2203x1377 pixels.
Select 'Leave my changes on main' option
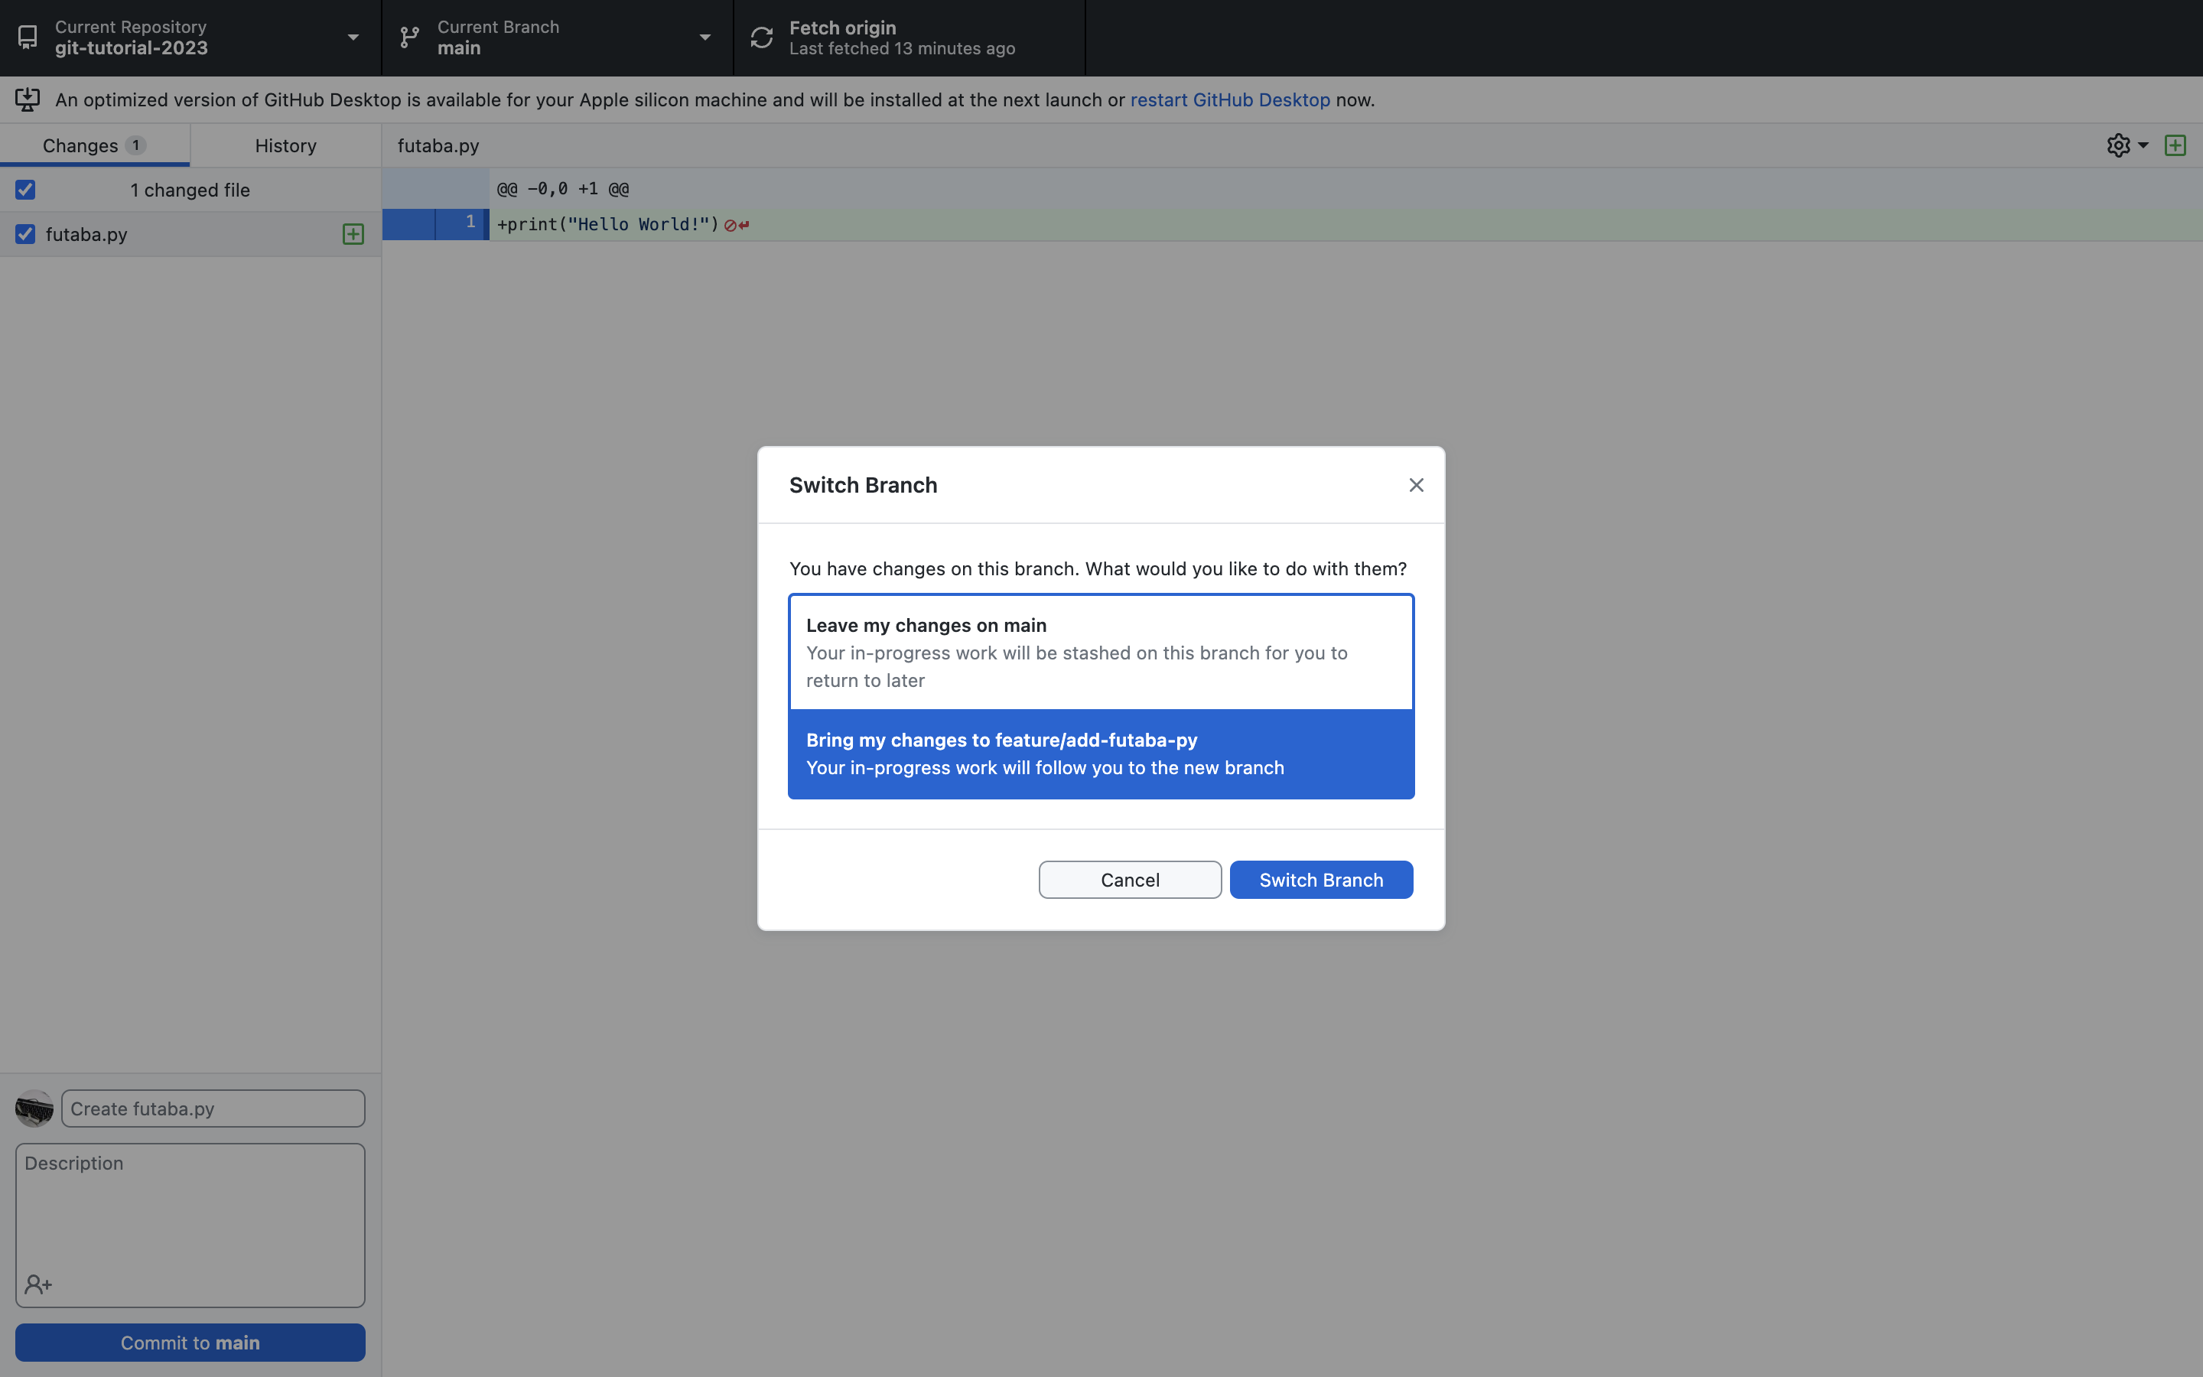[1101, 652]
